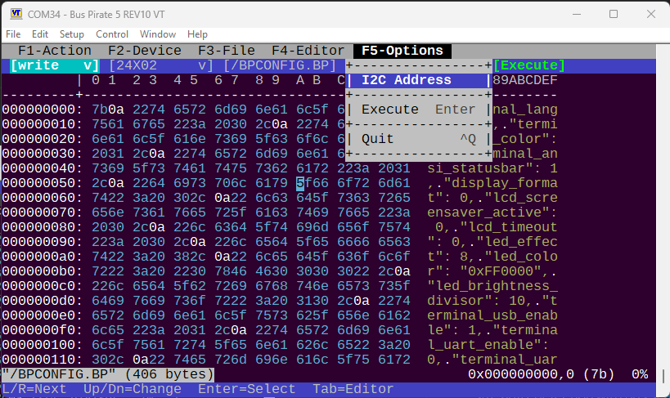This screenshot has width=670, height=398.
Task: Select Quit in the options popup
Action: pos(378,139)
